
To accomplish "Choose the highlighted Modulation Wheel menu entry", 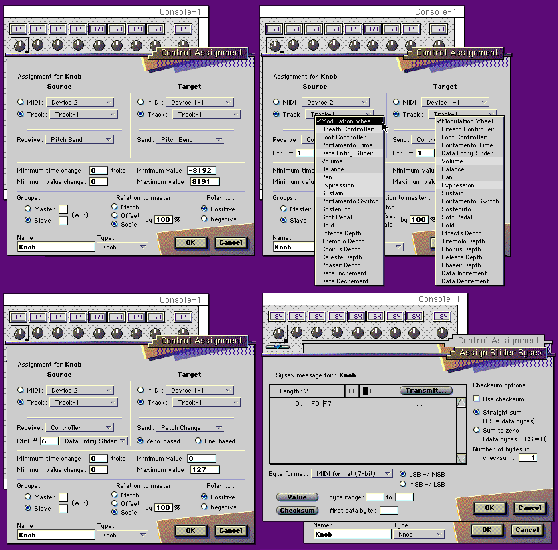I will (350, 121).
